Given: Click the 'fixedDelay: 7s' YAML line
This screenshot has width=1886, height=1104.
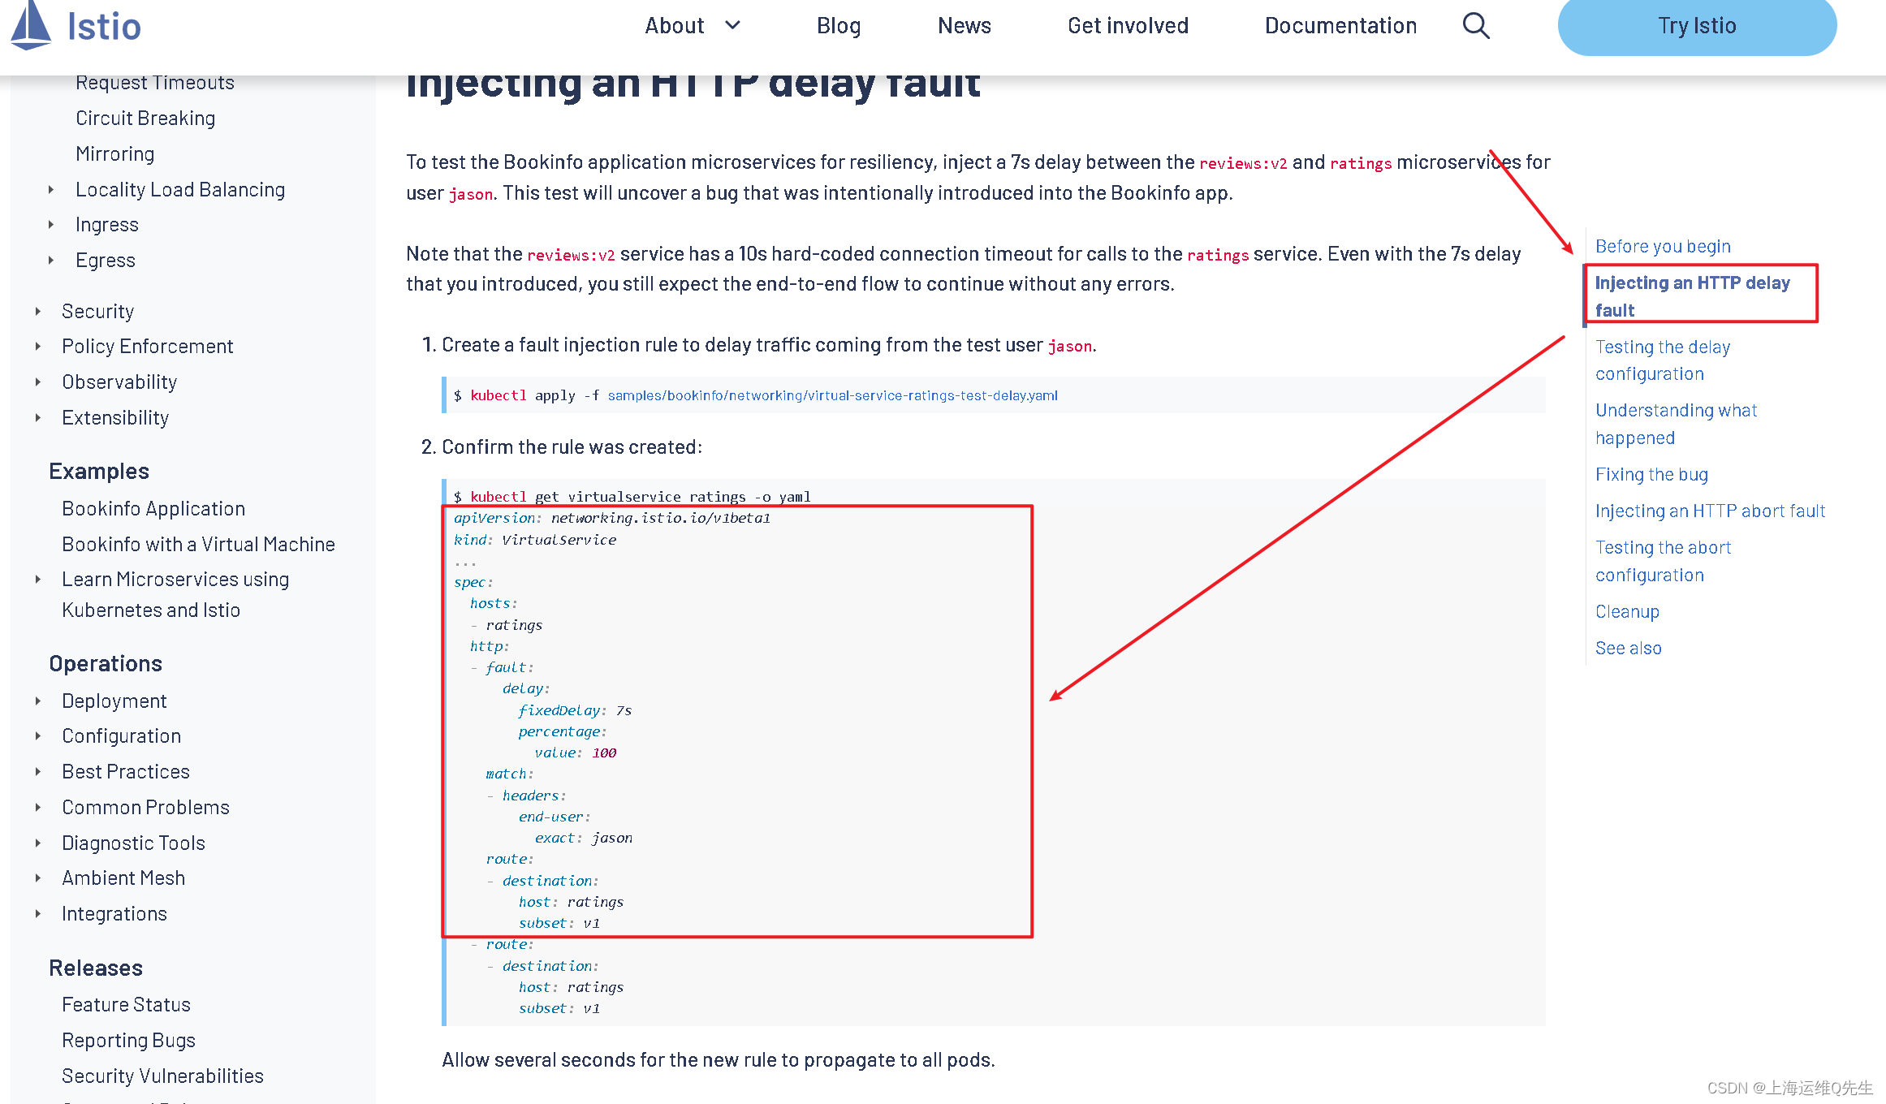Looking at the screenshot, I should tap(575, 710).
